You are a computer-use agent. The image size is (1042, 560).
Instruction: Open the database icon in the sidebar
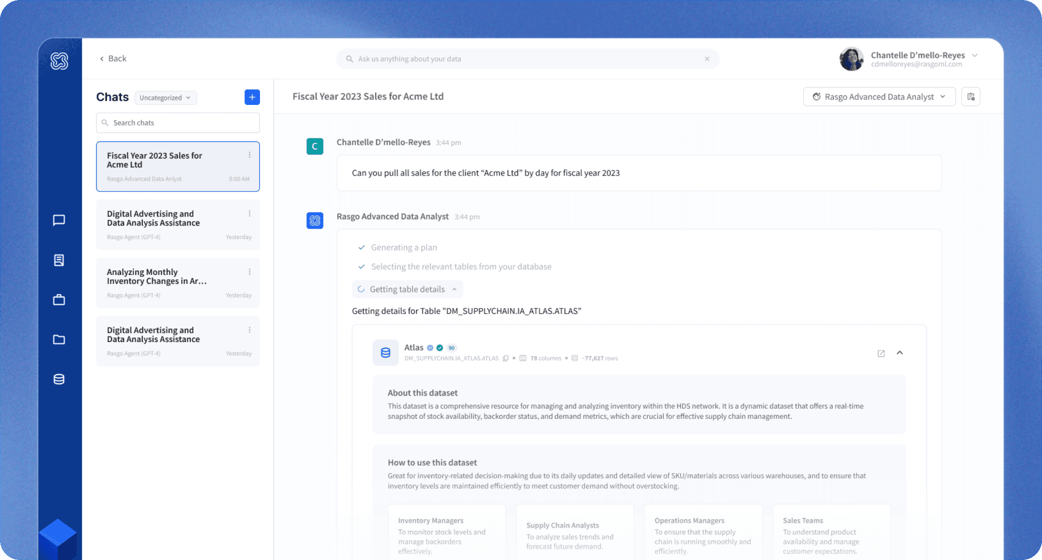click(x=59, y=379)
